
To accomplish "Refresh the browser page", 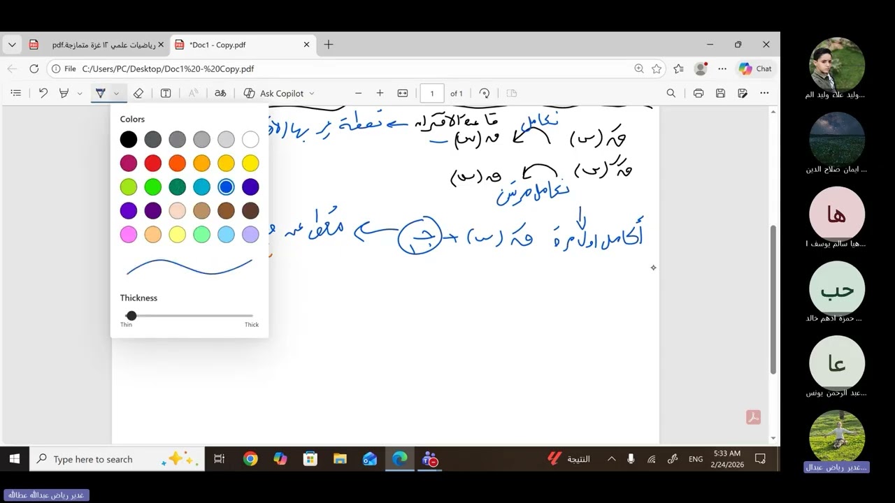I will [34, 68].
